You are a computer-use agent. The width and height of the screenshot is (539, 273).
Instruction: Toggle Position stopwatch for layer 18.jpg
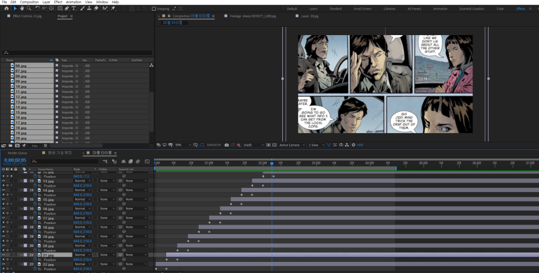pyautogui.click(x=35, y=232)
